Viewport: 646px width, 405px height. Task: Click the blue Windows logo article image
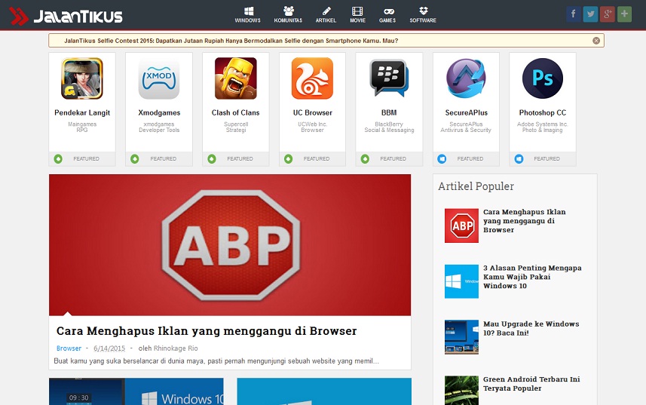324,391
